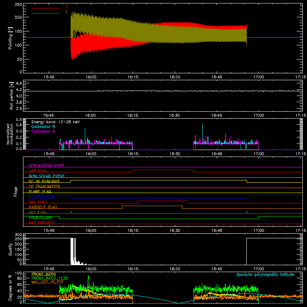Click the FLARE_FLAG label

[x=40, y=191]
